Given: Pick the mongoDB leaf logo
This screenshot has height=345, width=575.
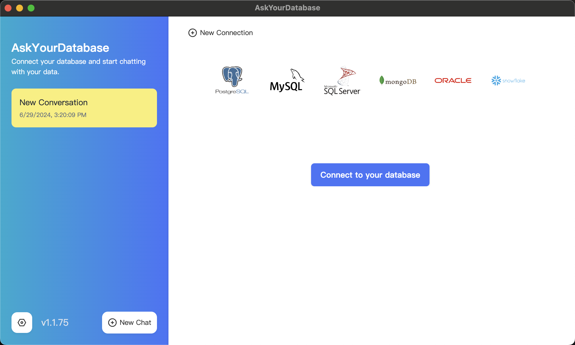Looking at the screenshot, I should [x=398, y=81].
